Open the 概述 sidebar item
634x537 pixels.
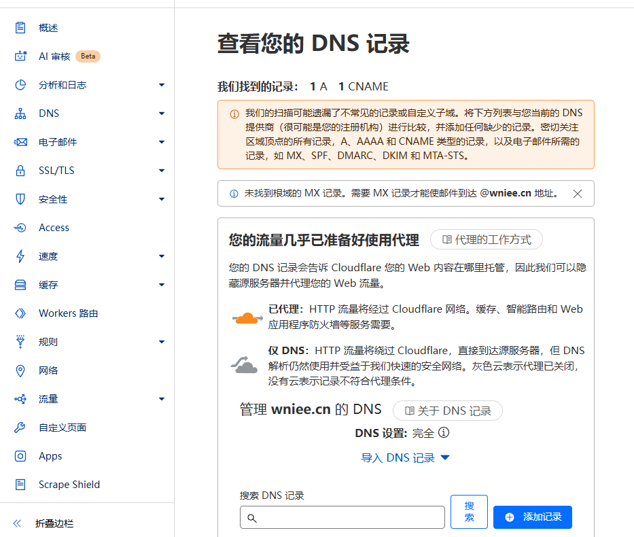48,28
